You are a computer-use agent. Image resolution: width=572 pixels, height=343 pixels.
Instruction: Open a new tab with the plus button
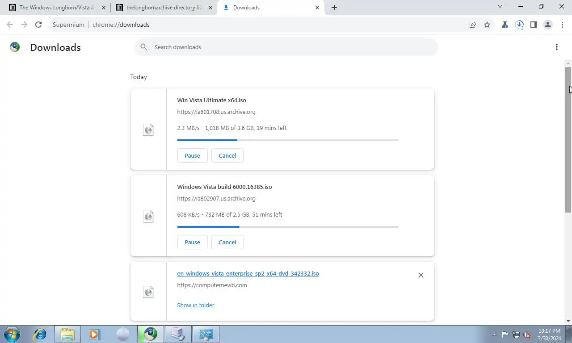click(x=334, y=8)
